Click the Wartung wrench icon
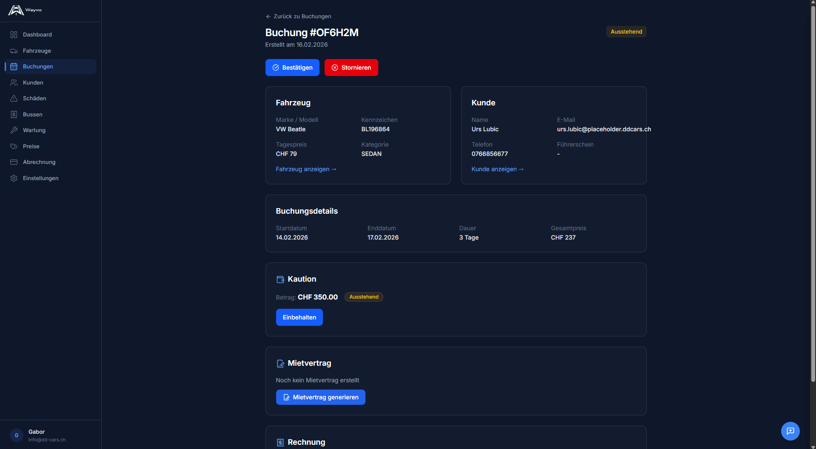The image size is (816, 449). click(x=14, y=130)
